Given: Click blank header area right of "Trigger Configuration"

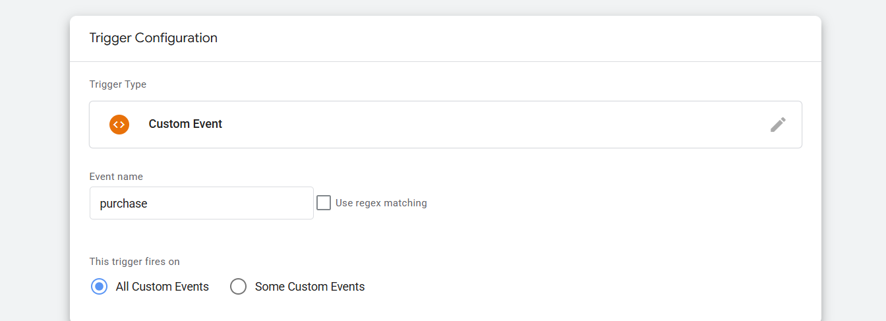Looking at the screenshot, I should point(527,38).
